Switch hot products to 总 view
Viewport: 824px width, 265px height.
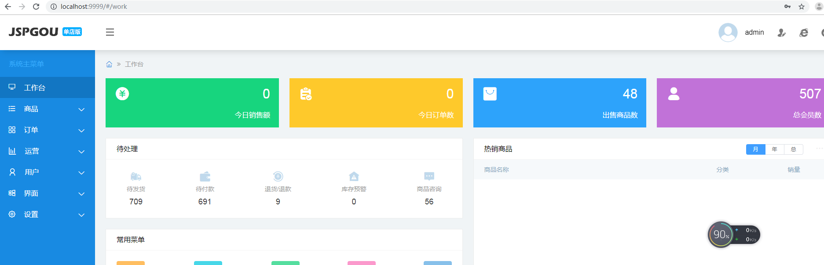pyautogui.click(x=793, y=149)
